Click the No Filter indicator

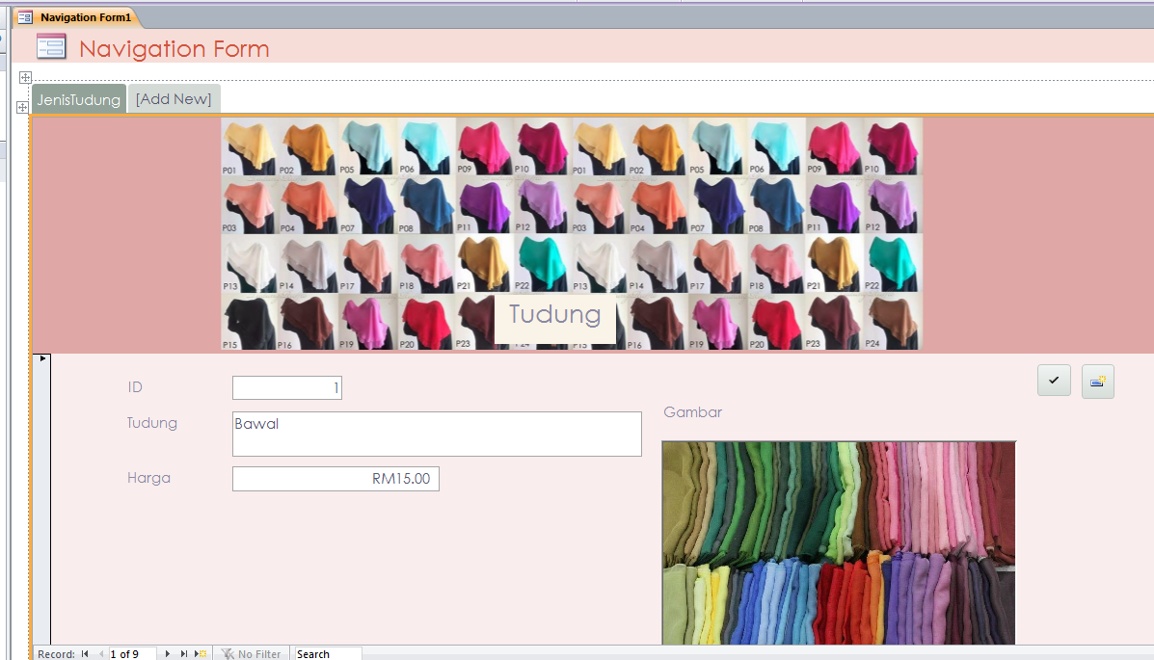coord(251,653)
